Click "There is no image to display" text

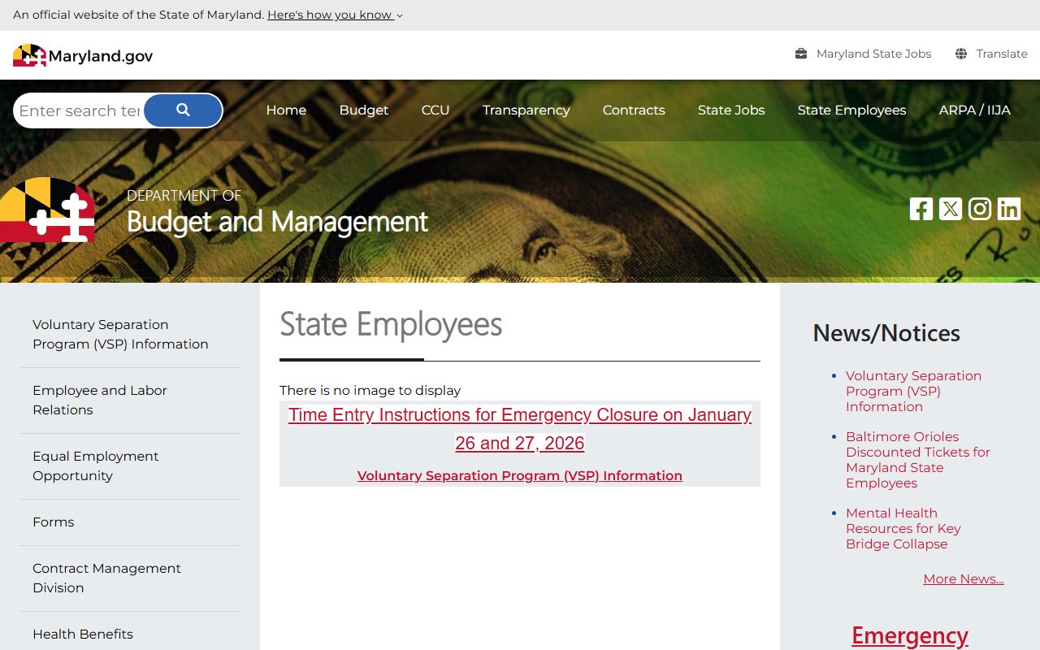click(370, 390)
